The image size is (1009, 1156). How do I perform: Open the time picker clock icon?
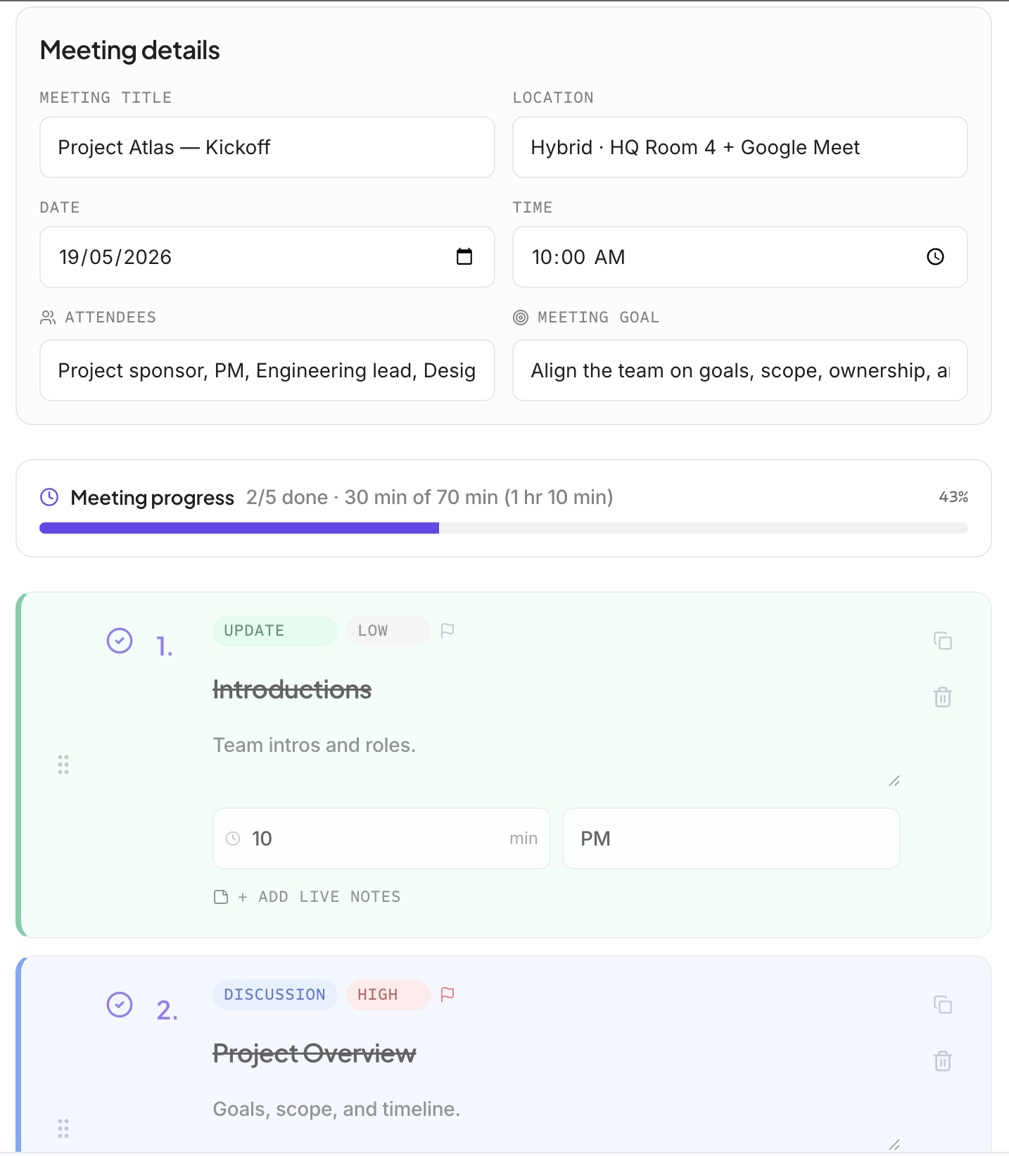point(935,257)
